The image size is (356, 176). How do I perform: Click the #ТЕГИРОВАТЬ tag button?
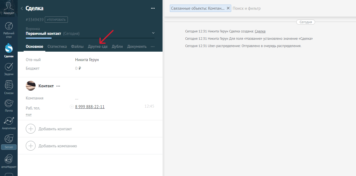[56, 19]
